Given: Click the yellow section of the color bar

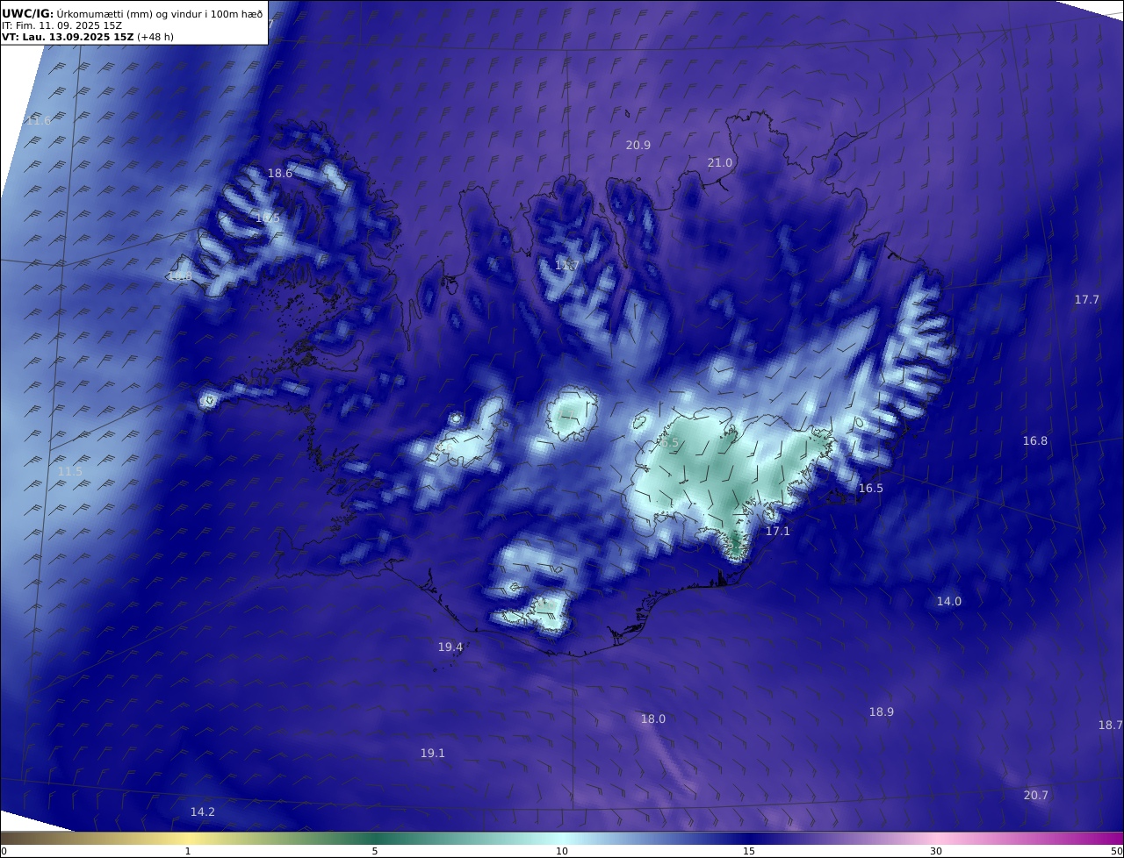Looking at the screenshot, I should pyautogui.click(x=188, y=838).
